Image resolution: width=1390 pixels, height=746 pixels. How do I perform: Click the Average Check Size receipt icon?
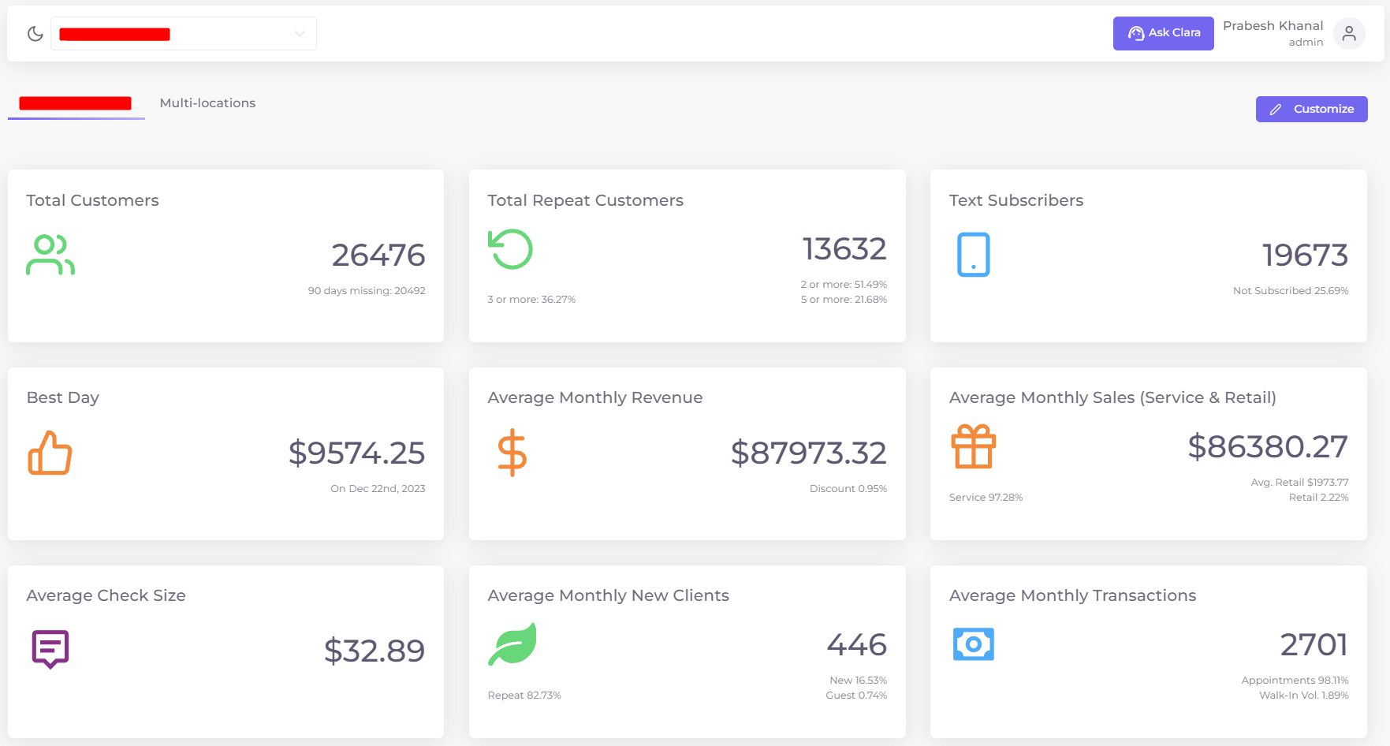point(50,650)
